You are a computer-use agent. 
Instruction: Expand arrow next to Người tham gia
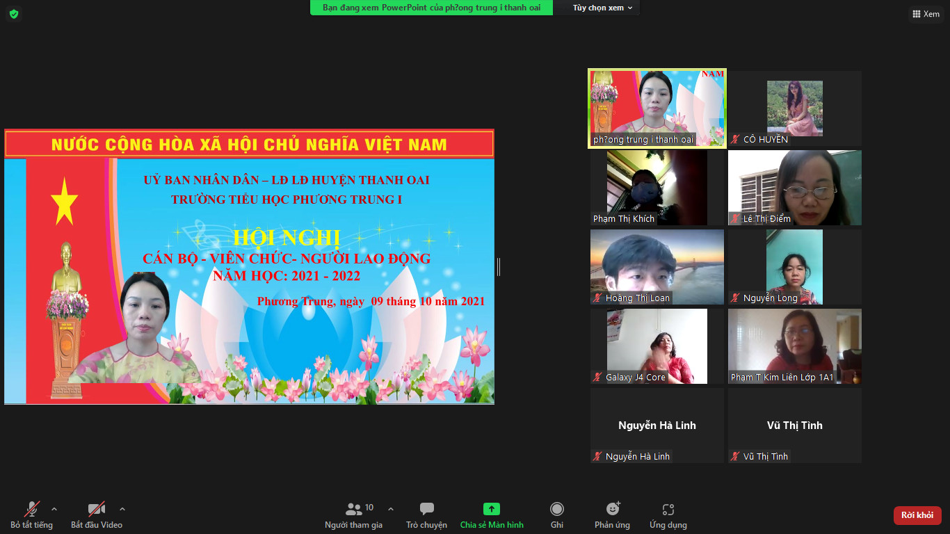point(391,508)
